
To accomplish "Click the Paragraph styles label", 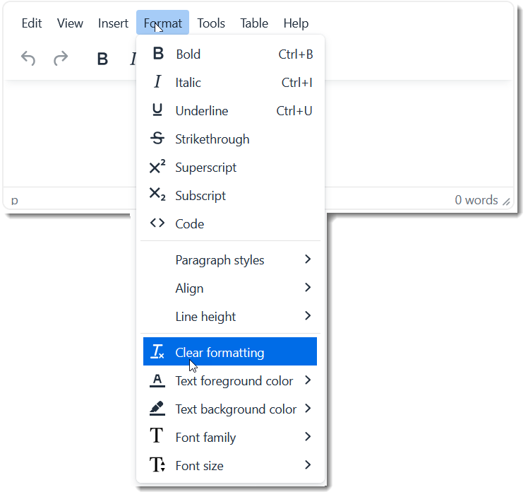I will [220, 260].
